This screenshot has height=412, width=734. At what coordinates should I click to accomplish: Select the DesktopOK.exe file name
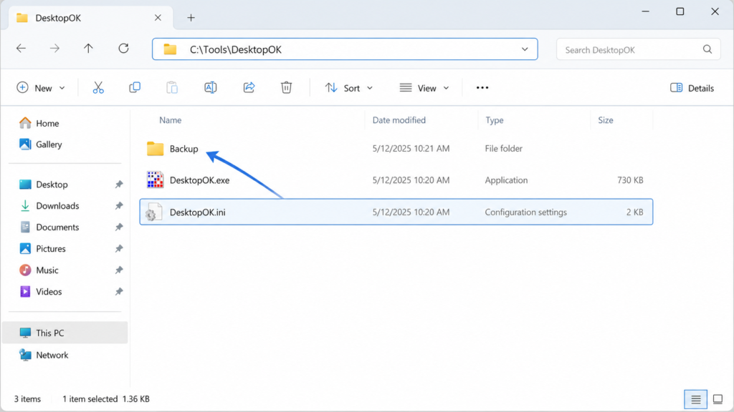pos(199,180)
